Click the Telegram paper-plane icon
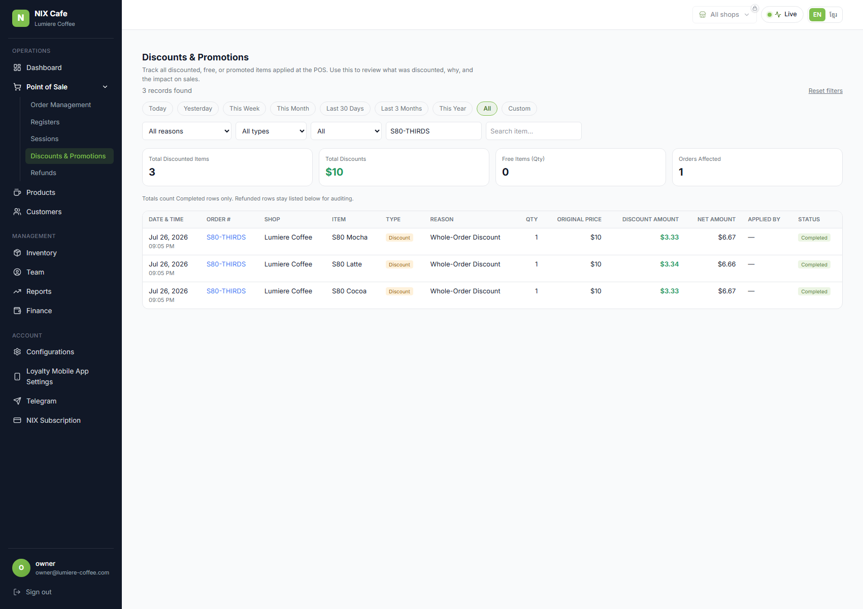This screenshot has width=863, height=609. [17, 401]
